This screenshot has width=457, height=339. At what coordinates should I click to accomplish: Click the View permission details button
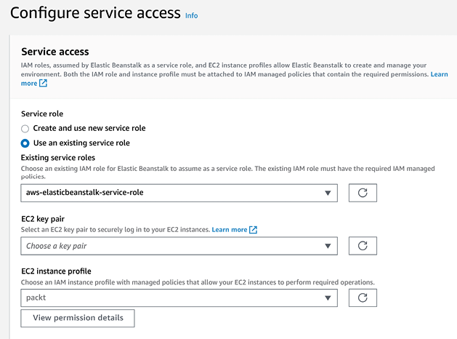coord(78,318)
